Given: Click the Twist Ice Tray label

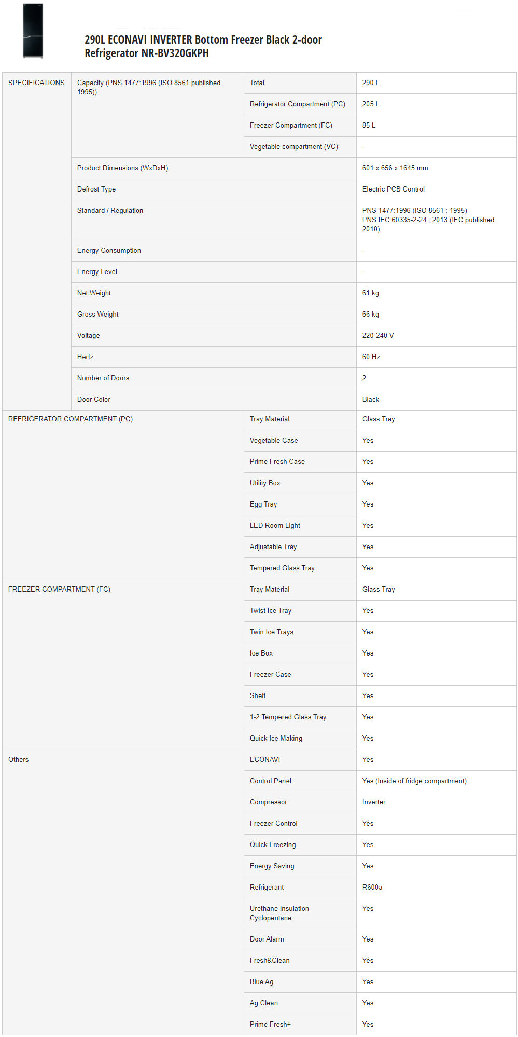Looking at the screenshot, I should (x=271, y=611).
